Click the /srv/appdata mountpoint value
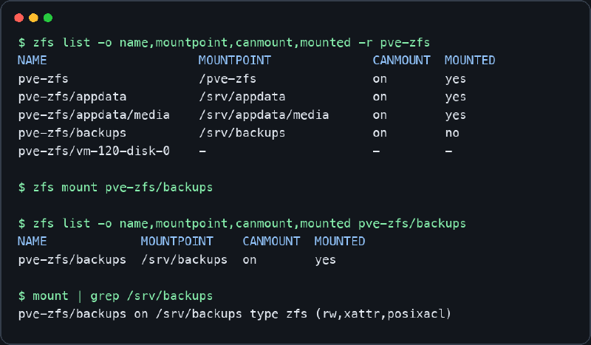The height and width of the screenshot is (345, 591). click(242, 97)
